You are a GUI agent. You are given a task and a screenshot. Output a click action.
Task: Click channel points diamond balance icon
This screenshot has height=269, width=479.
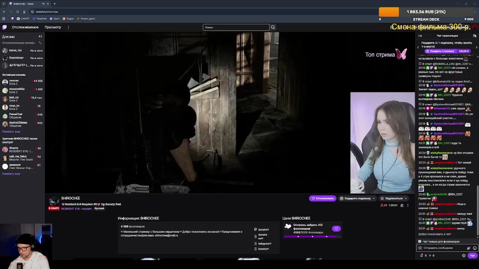(x=422, y=256)
